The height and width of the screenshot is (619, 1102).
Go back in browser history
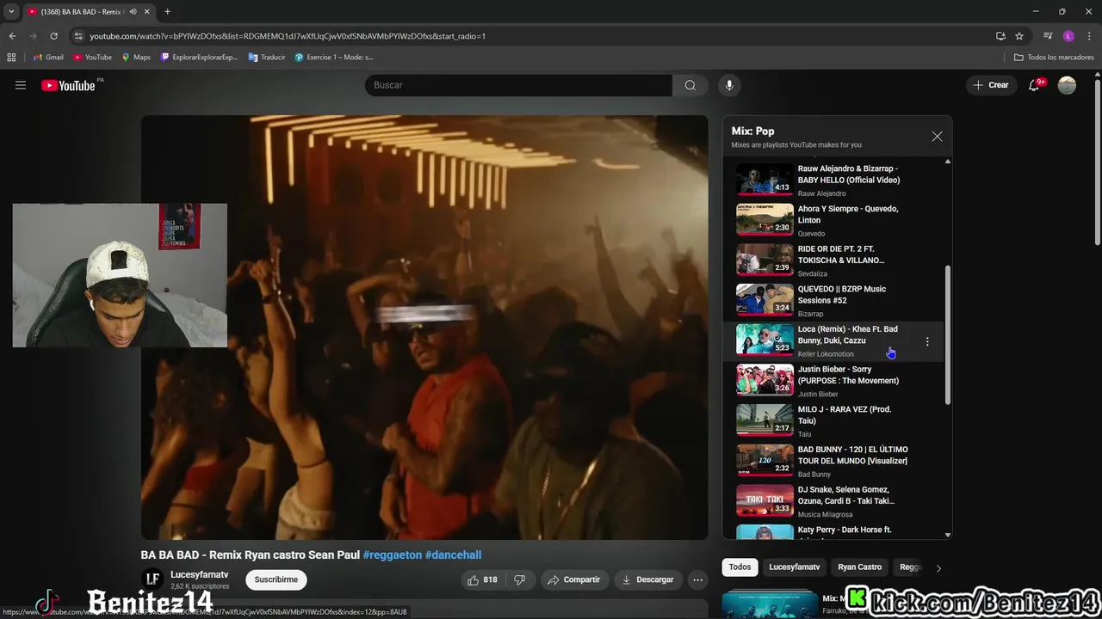pyautogui.click(x=12, y=36)
